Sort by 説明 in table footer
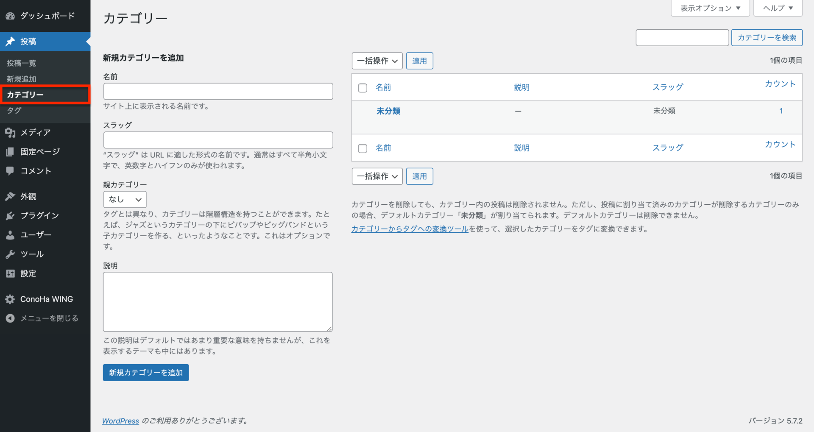 (x=522, y=148)
